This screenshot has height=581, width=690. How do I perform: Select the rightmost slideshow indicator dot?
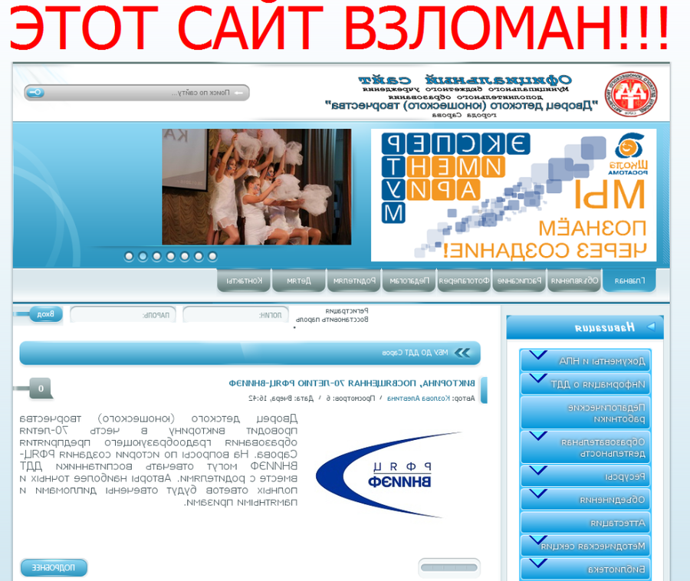click(x=212, y=256)
